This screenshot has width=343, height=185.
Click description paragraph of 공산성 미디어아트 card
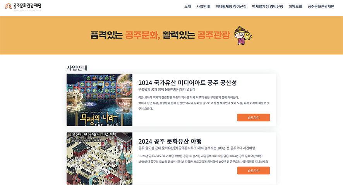point(204,103)
